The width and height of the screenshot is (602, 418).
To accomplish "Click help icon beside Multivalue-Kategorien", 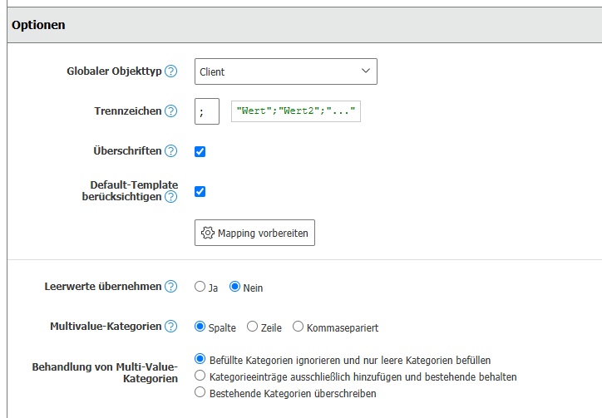I will 171,327.
